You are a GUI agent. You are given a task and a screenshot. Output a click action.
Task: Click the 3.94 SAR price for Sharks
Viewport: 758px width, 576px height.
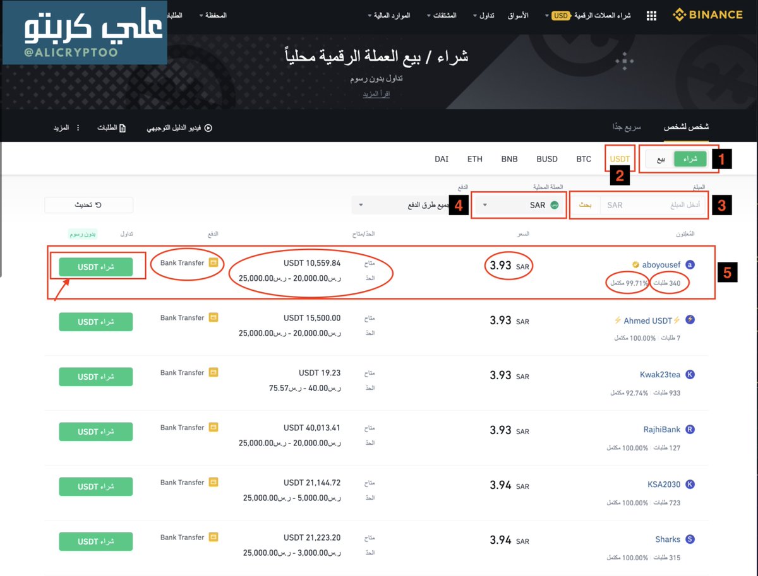[509, 540]
